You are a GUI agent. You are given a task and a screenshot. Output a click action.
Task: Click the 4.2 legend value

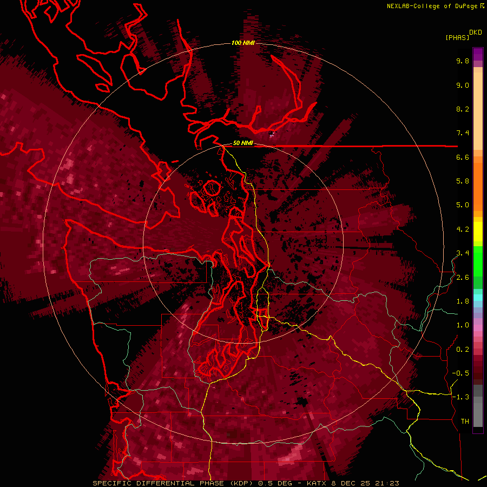[463, 229]
